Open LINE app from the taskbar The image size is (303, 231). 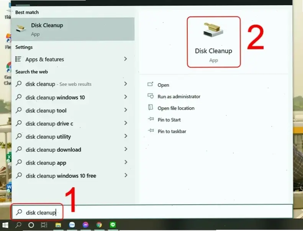[113, 225]
